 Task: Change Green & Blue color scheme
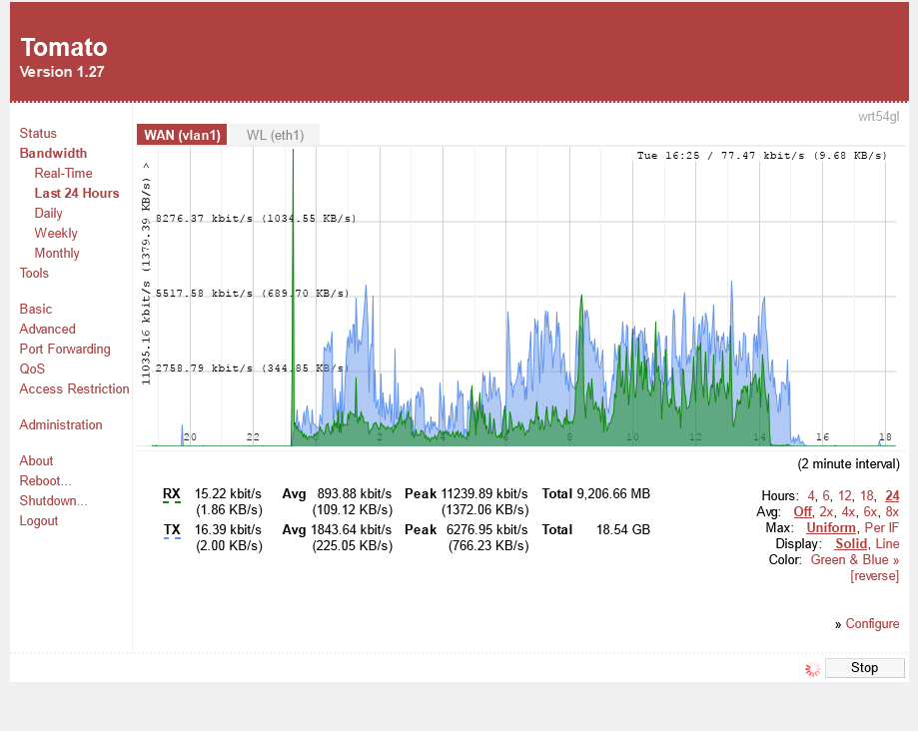[x=854, y=560]
